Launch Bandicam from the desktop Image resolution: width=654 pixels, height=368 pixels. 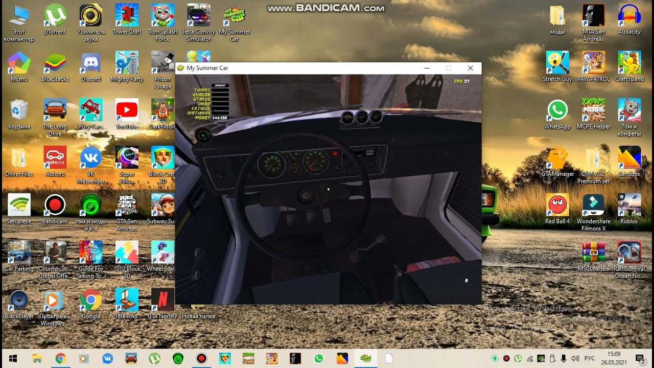click(x=55, y=210)
